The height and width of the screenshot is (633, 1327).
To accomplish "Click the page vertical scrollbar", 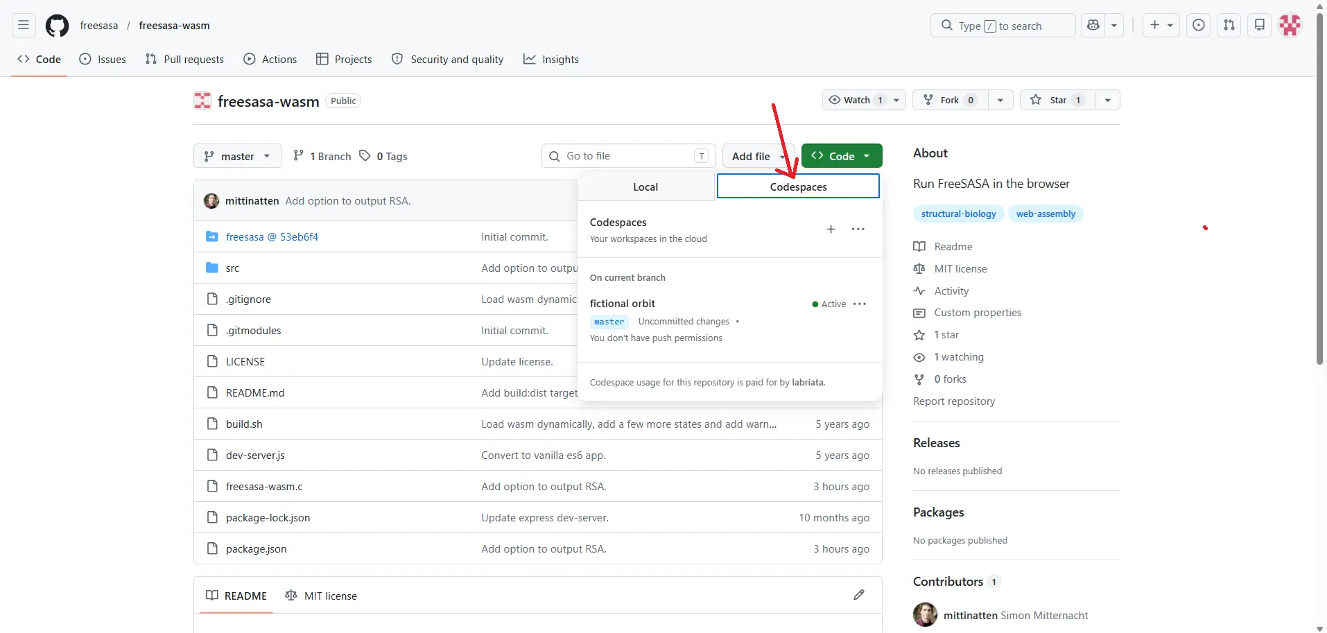I will [x=1319, y=187].
